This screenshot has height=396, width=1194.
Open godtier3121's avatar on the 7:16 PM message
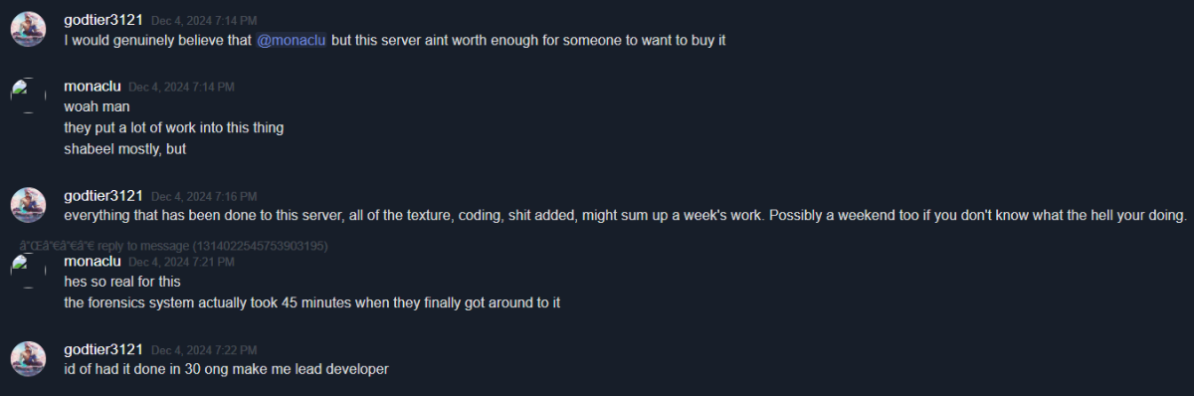point(28,204)
